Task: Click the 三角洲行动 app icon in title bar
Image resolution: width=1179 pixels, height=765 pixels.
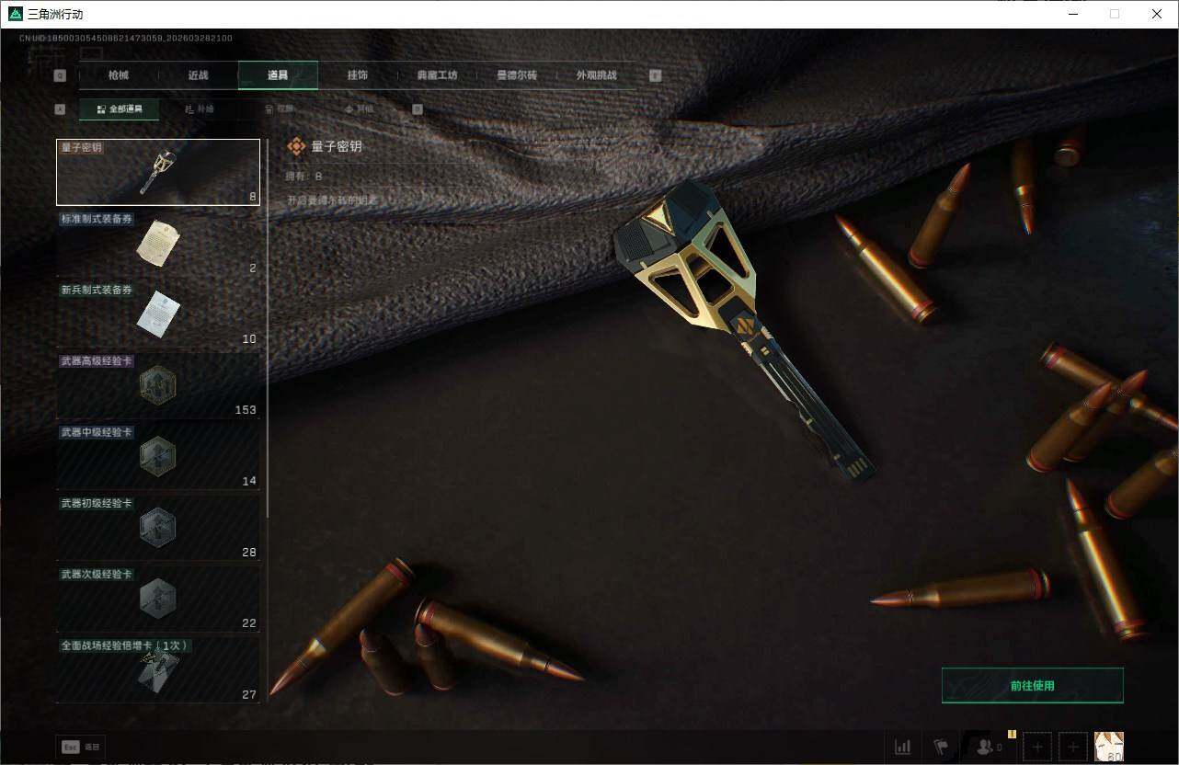Action: (x=15, y=14)
